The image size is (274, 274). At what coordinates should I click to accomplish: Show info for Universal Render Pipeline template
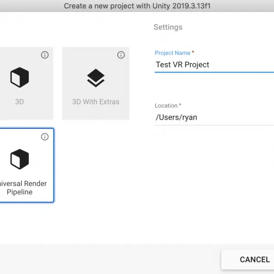[45, 137]
